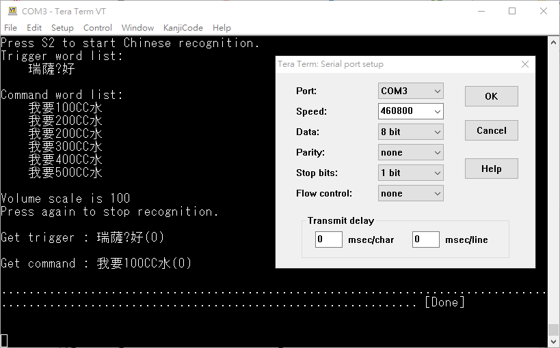Maximize the Tera Term window

click(x=512, y=11)
